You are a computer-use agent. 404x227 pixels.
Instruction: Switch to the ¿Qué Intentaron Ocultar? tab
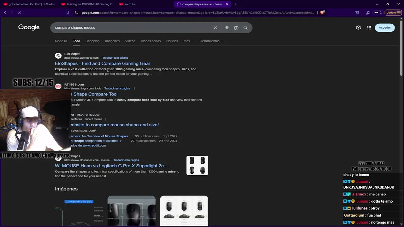pos(29,4)
